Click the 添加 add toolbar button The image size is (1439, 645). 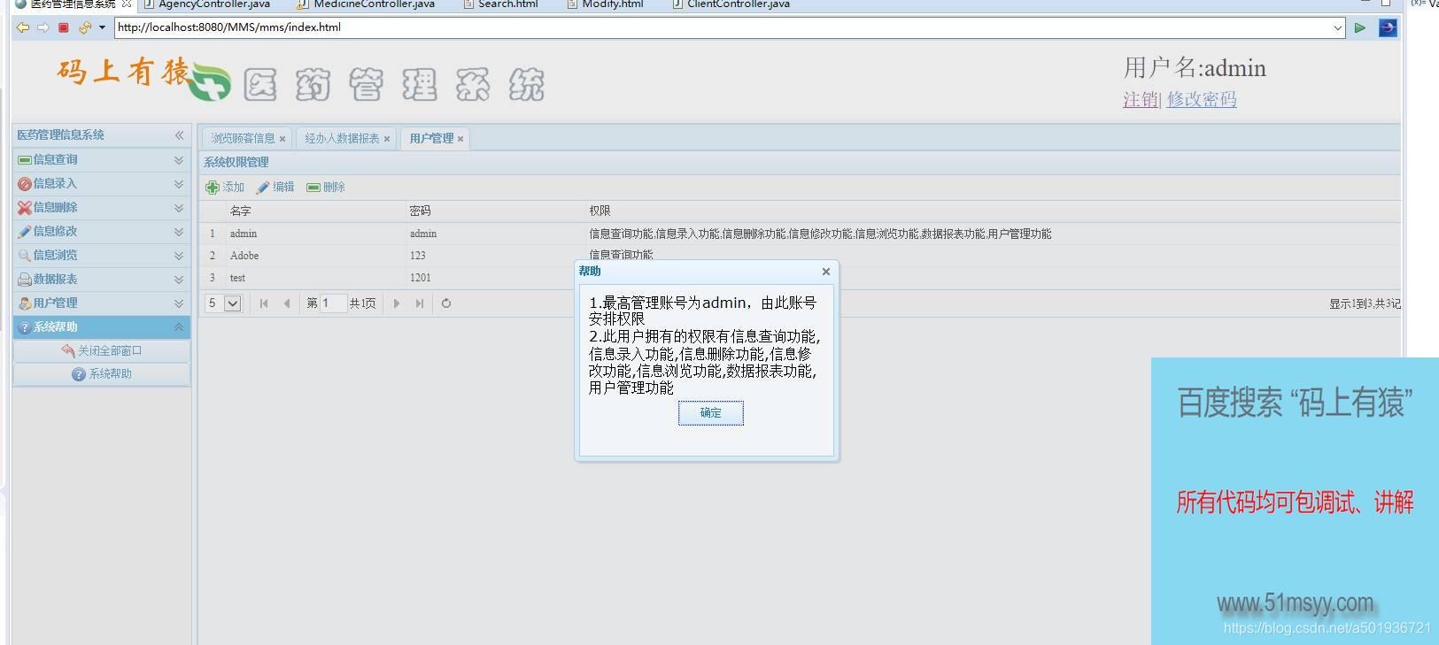225,188
